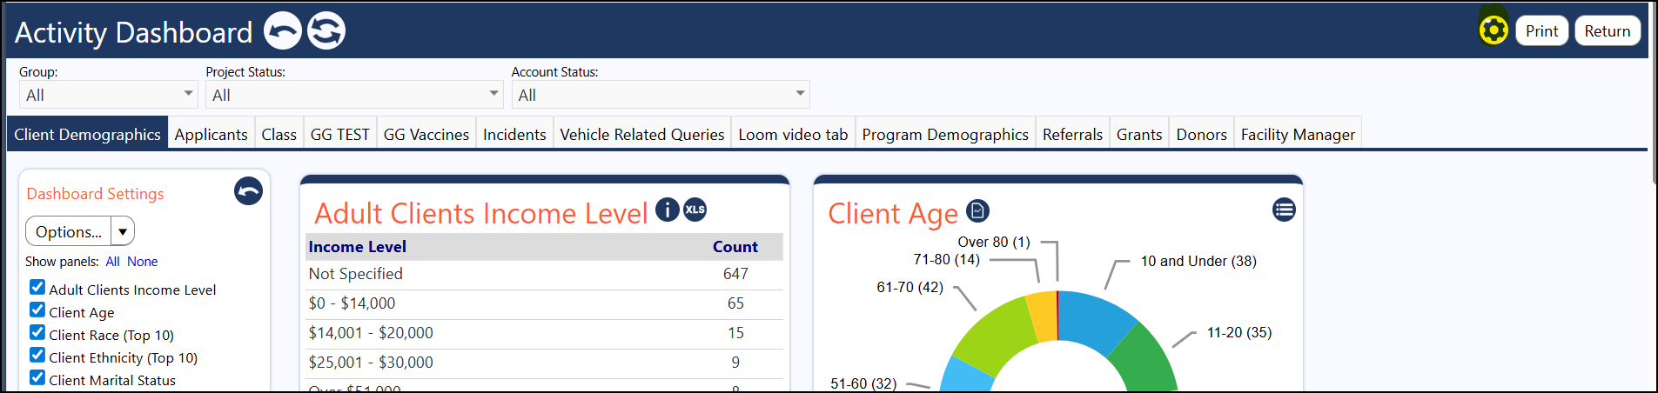The width and height of the screenshot is (1658, 393).
Task: Open the GG Vaccines tab
Action: click(x=426, y=134)
